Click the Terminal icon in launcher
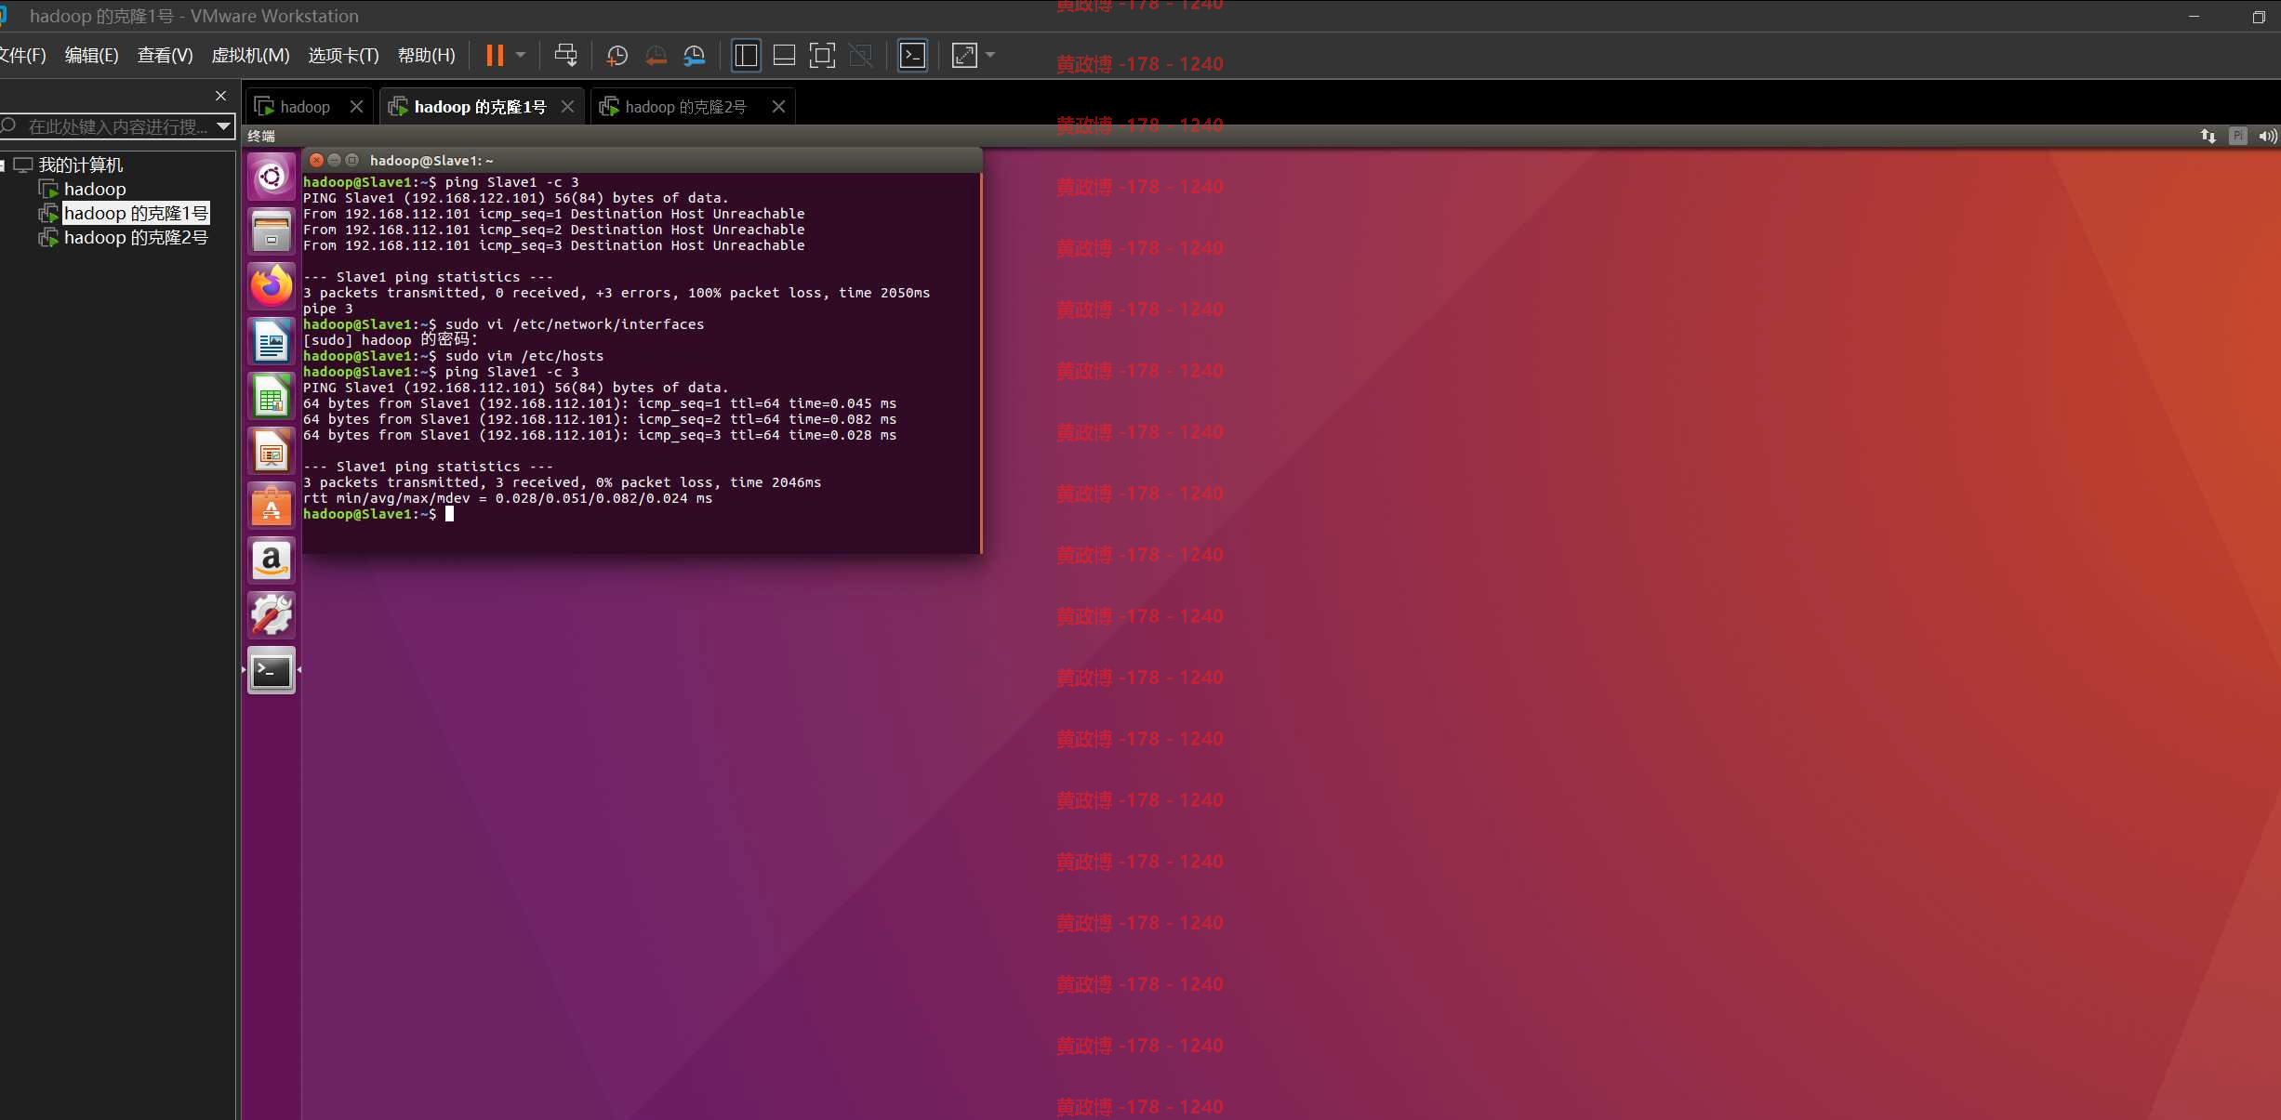 272,670
